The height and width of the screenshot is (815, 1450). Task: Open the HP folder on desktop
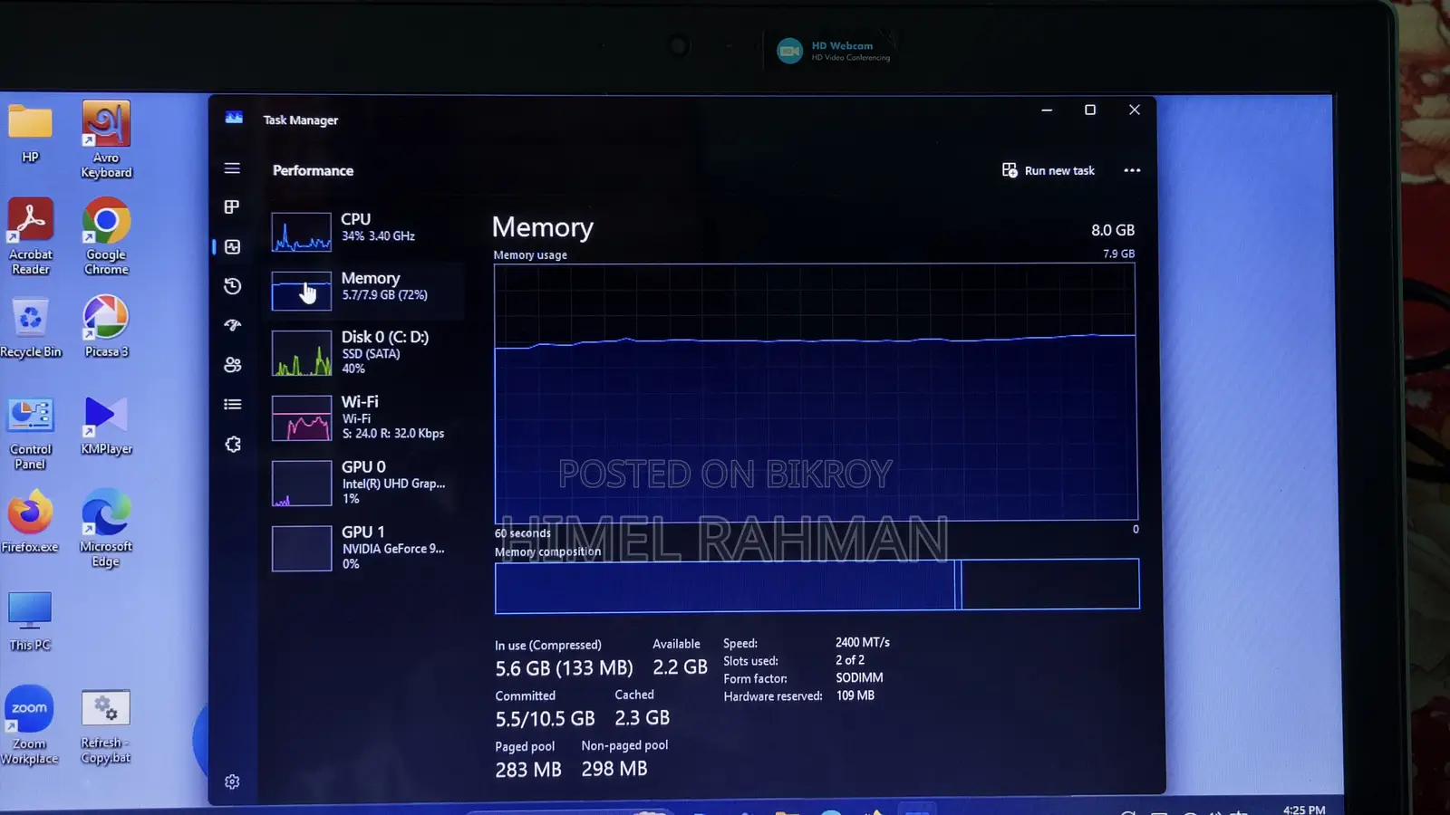coord(30,132)
